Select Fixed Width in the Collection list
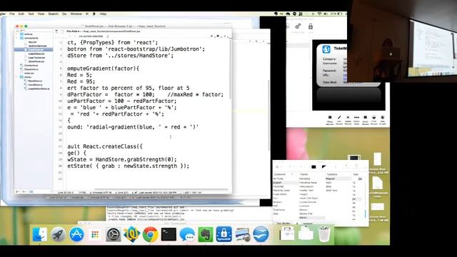Viewport: 457px width, 257px height. coord(280,194)
